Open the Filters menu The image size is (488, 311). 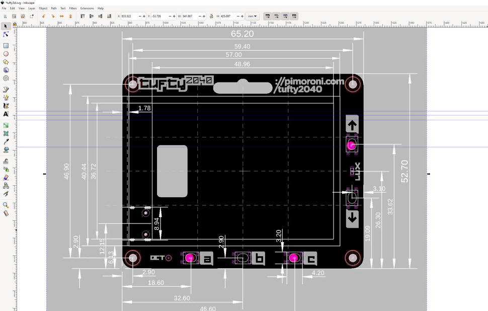point(72,8)
